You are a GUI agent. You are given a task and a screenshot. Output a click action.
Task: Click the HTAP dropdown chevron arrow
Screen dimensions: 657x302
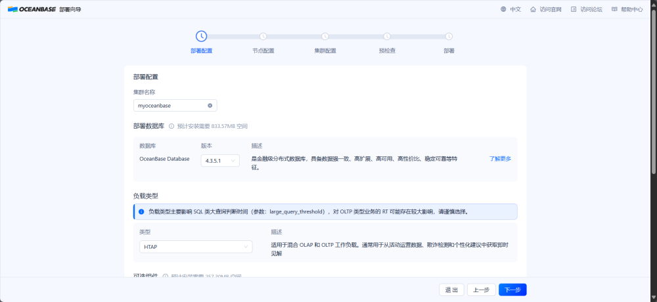246,247
